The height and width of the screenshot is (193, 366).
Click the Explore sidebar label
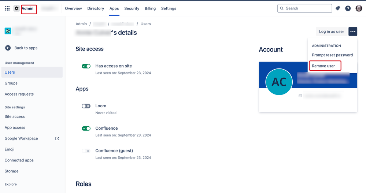[11, 184]
